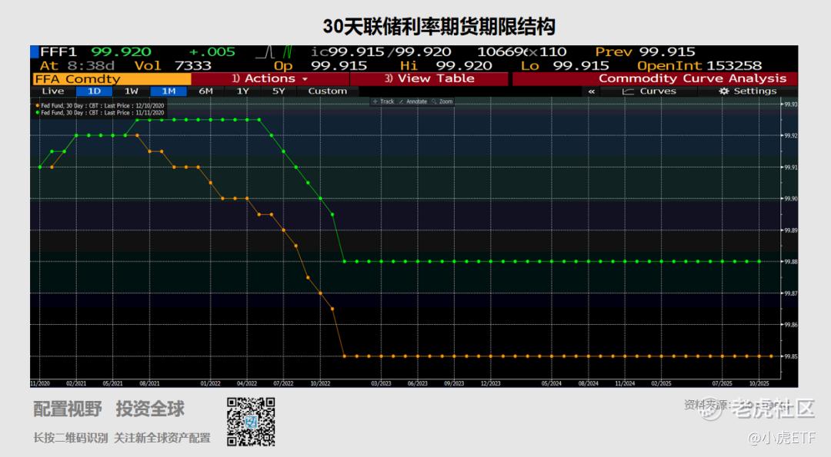Click the 10/2022 date axis label
The image size is (831, 457).
click(x=320, y=383)
